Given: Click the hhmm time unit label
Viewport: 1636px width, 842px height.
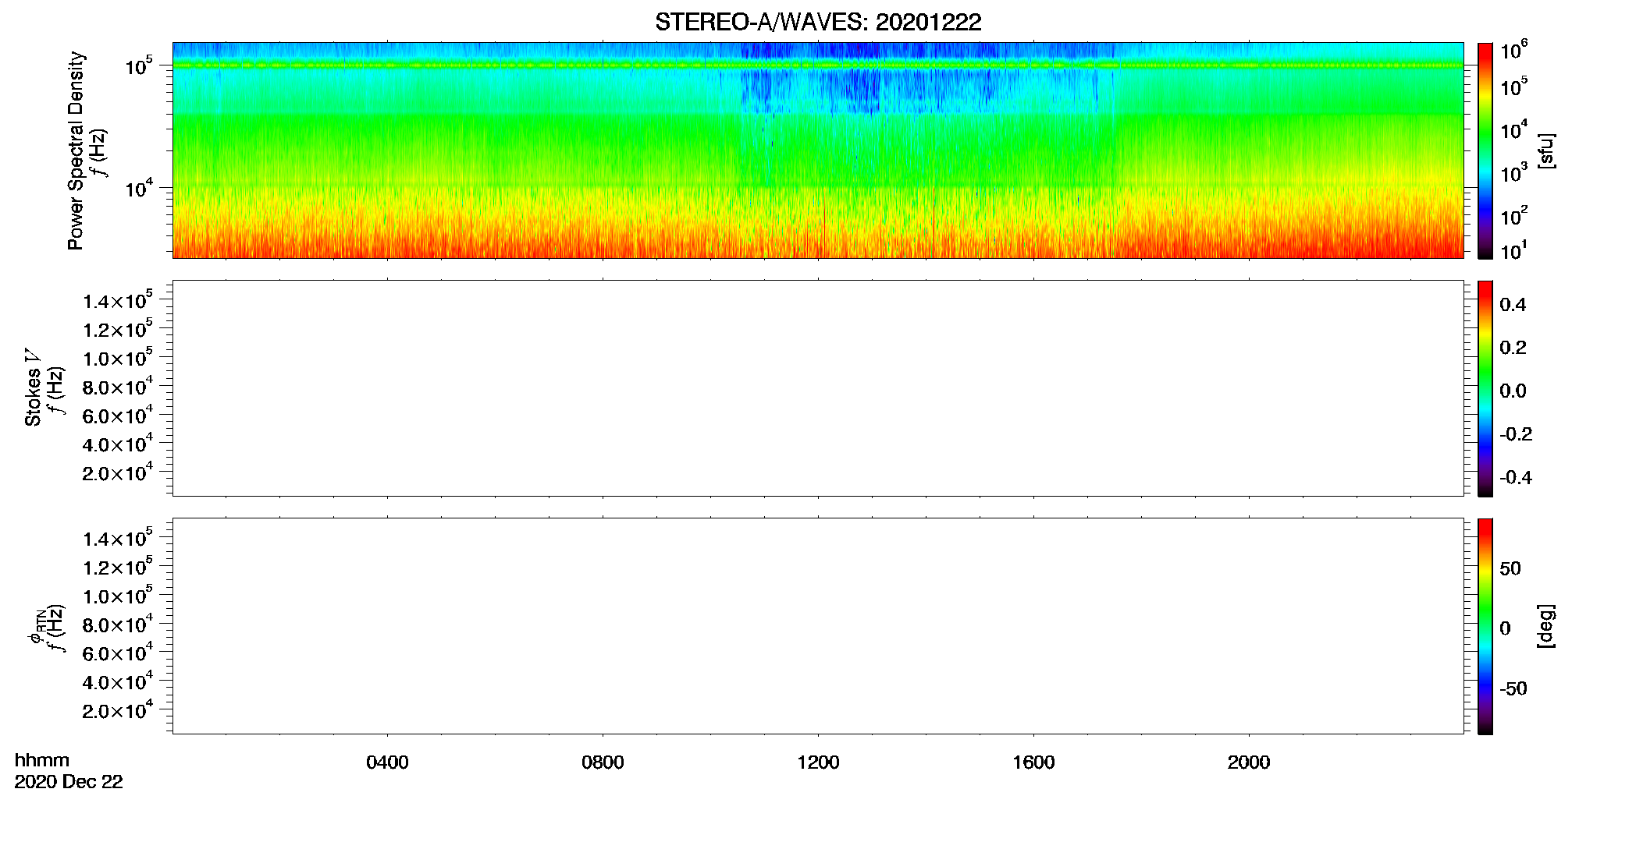Looking at the screenshot, I should click(x=42, y=760).
